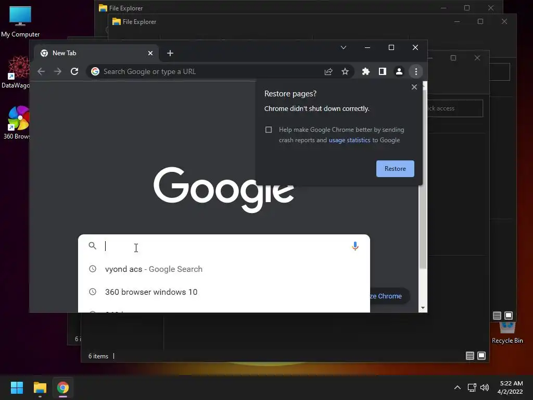Image resolution: width=533 pixels, height=400 pixels.
Task: Switch File Explorer to details view
Action: 470,356
